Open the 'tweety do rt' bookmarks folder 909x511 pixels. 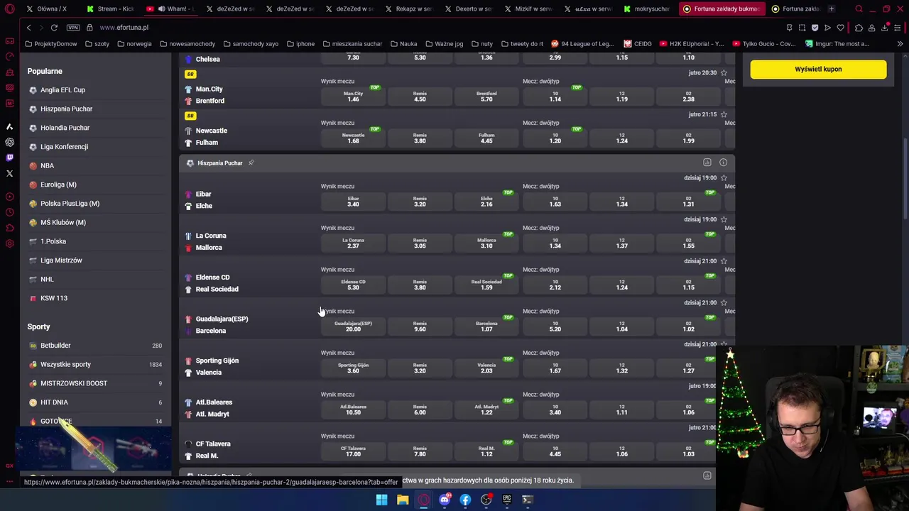521,44
